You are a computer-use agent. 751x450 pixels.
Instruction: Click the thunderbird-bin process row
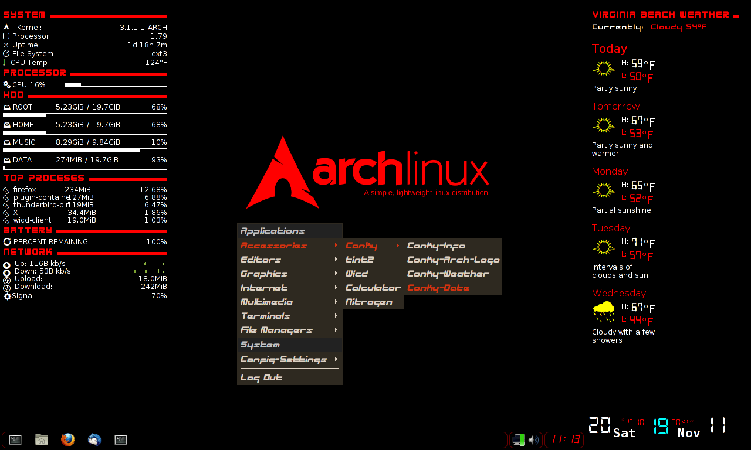click(85, 205)
